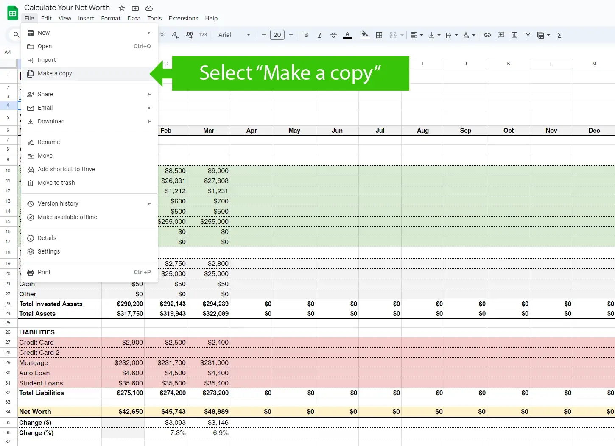Viewport: 615px width, 446px height.
Task: Select Make a copy
Action: pyautogui.click(x=89, y=73)
